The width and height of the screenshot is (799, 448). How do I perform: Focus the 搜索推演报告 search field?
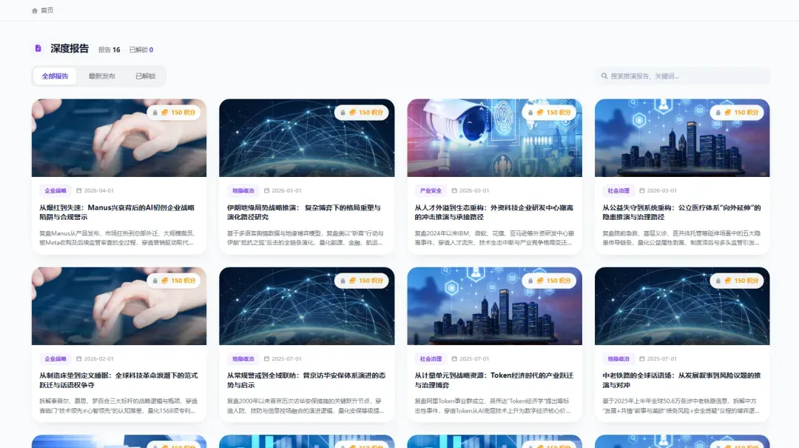click(x=682, y=76)
